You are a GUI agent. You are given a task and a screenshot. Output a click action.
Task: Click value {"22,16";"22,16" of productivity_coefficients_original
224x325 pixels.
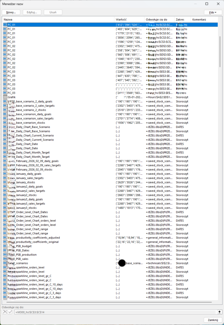pos(129,242)
